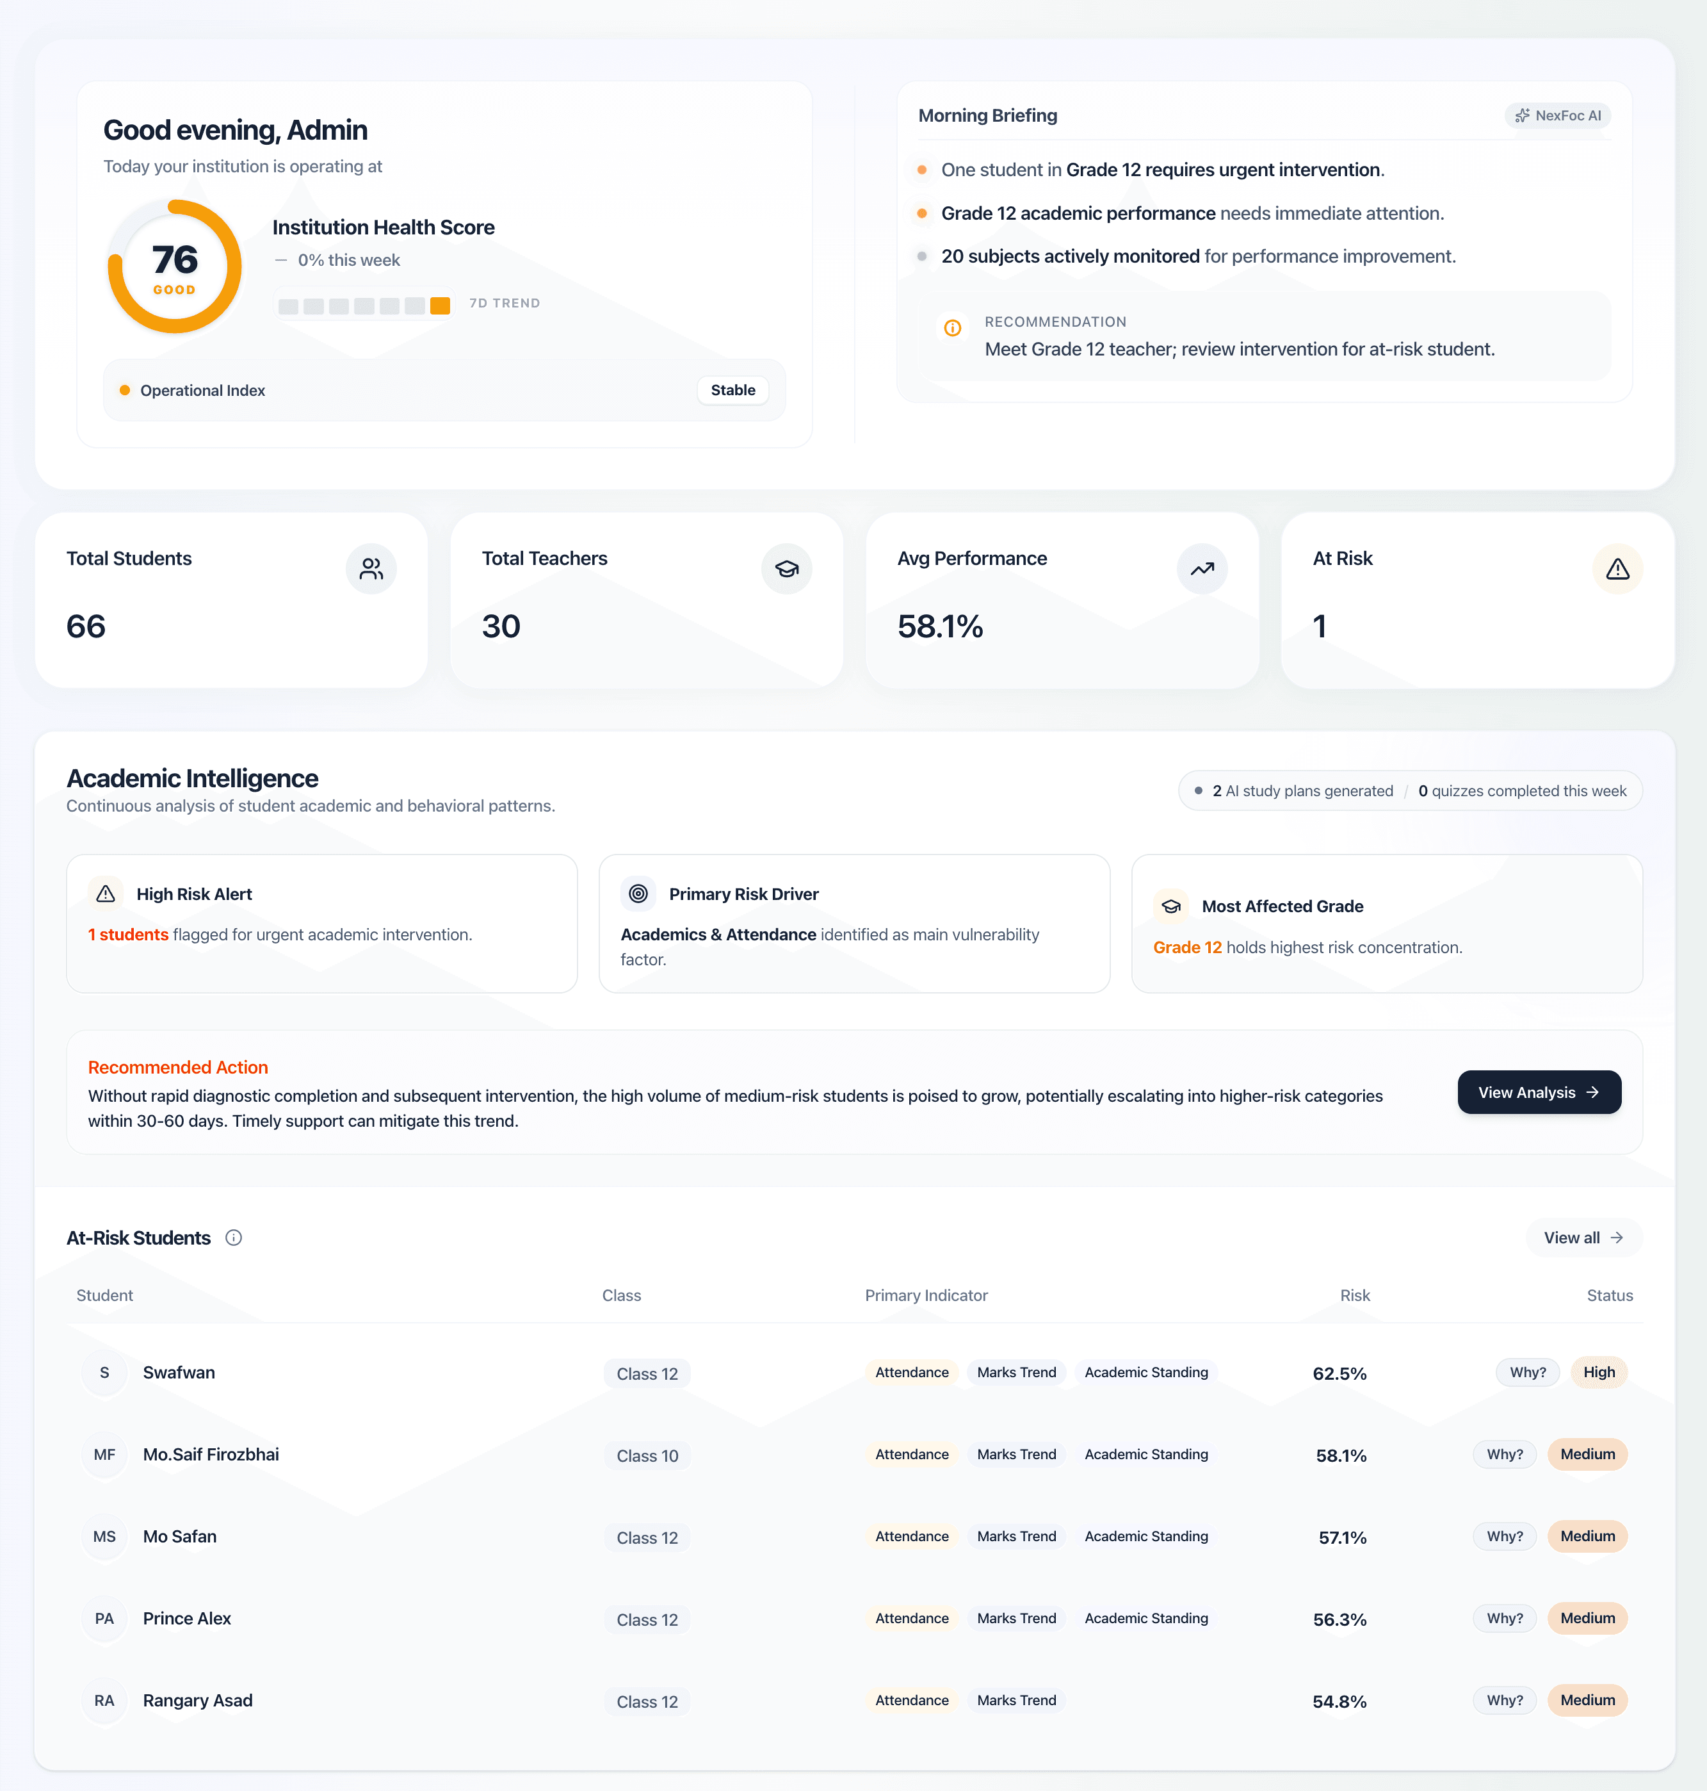Image resolution: width=1707 pixels, height=1791 pixels.
Task: Click the Avg Performance trending arrow icon
Action: (1202, 569)
